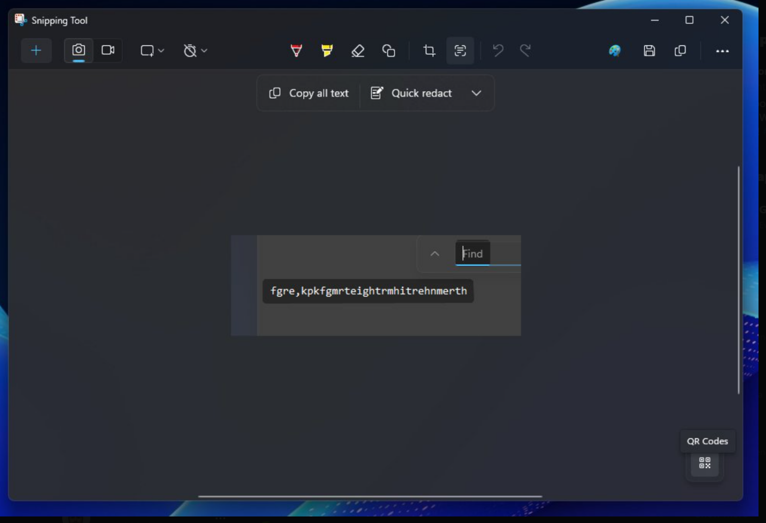
Task: Open the See more menu
Action: (x=722, y=50)
